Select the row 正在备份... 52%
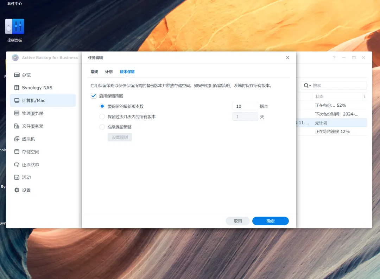The height and width of the screenshot is (279, 380). coord(331,105)
